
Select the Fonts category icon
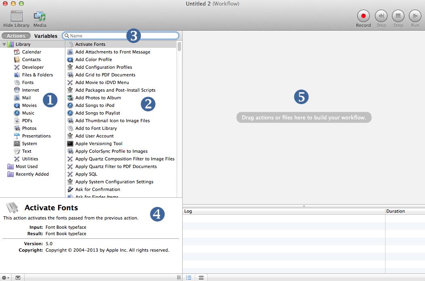click(17, 82)
